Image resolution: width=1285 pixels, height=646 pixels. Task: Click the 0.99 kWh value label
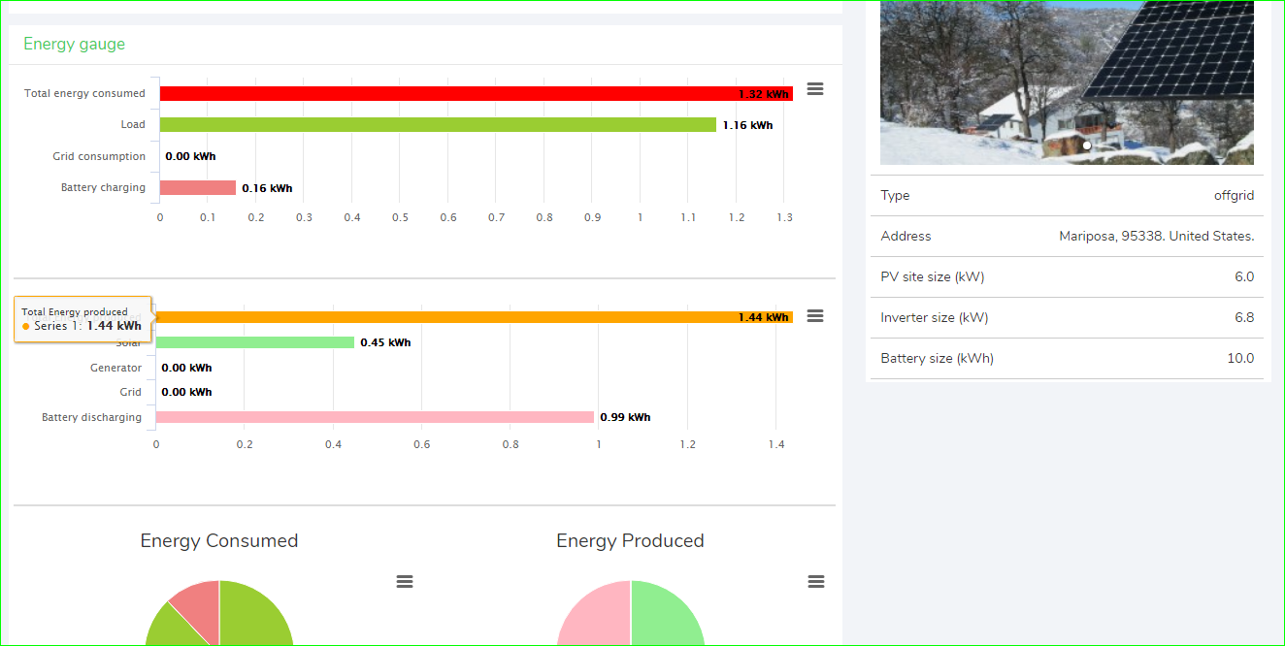click(625, 417)
